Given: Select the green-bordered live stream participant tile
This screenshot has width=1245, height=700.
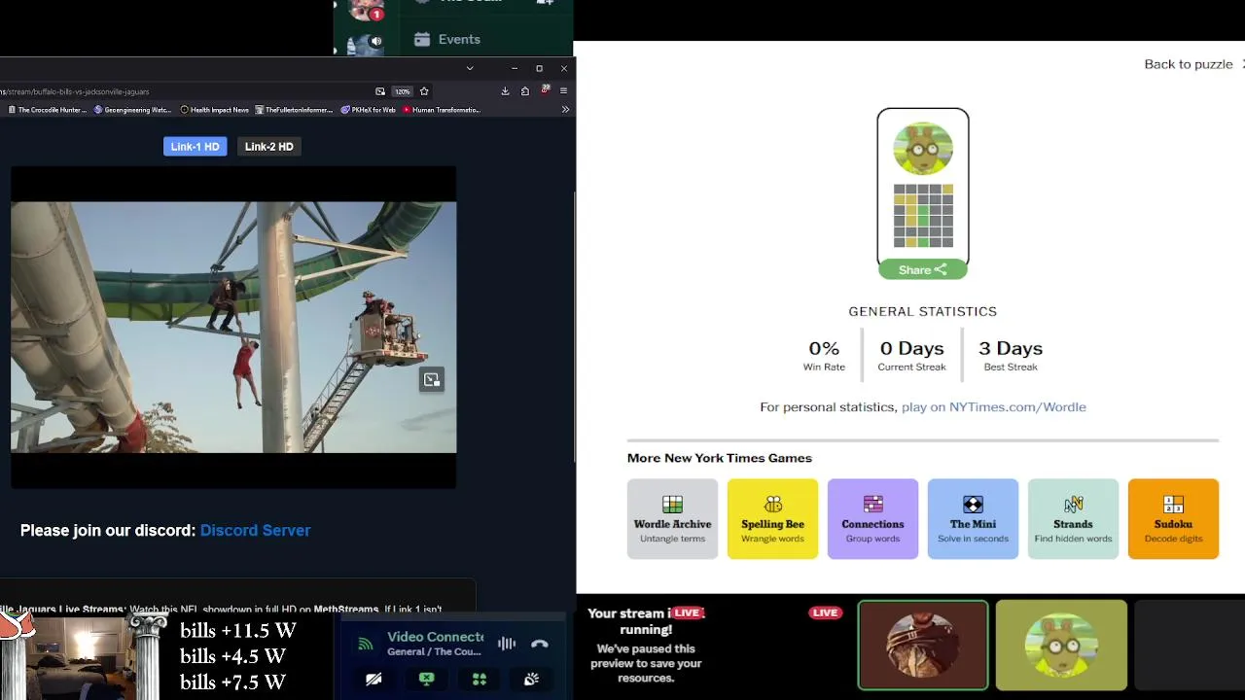Looking at the screenshot, I should click(923, 646).
